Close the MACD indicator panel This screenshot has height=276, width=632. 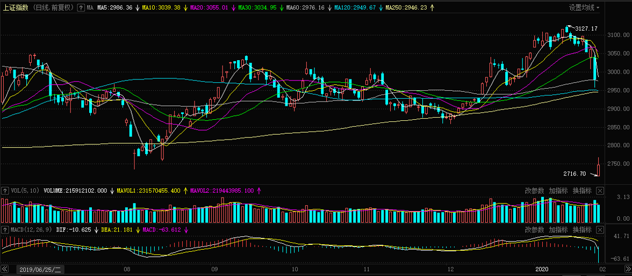[600, 230]
